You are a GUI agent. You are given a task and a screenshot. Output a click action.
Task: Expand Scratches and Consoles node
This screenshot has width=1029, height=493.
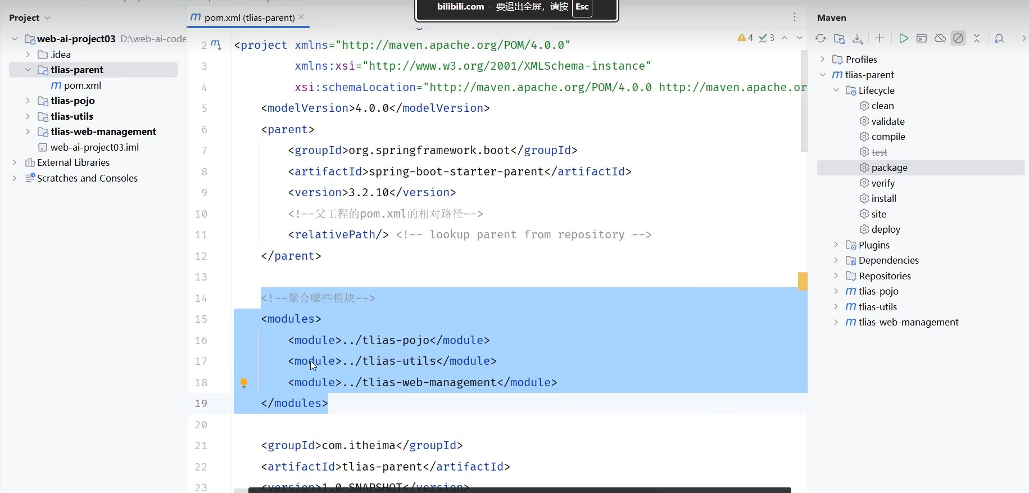coord(15,178)
